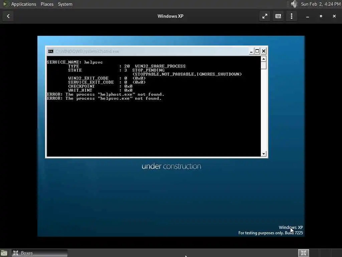Click the 'Windows XP' header title
Image resolution: width=342 pixels, height=257 pixels.
coord(170,16)
